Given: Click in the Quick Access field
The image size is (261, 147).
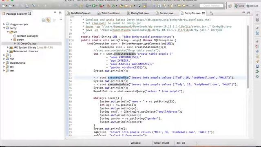Looking at the screenshot, I should 211,6.
